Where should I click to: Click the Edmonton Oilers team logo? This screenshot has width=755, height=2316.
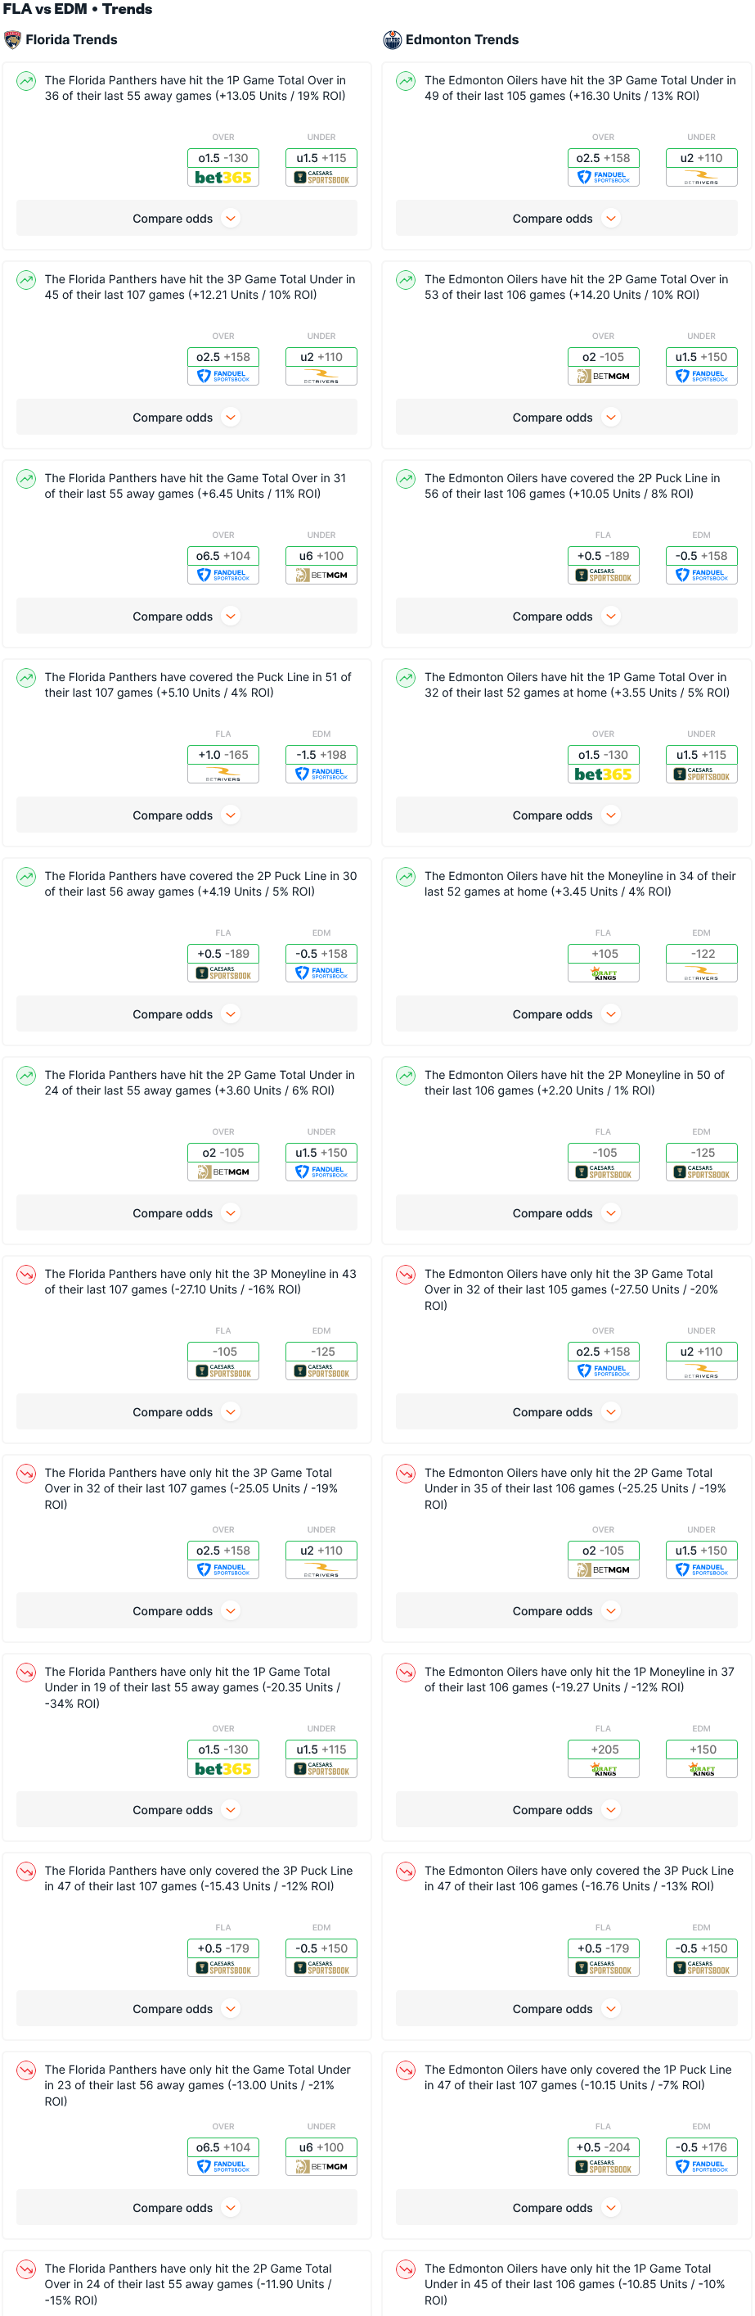[x=392, y=39]
